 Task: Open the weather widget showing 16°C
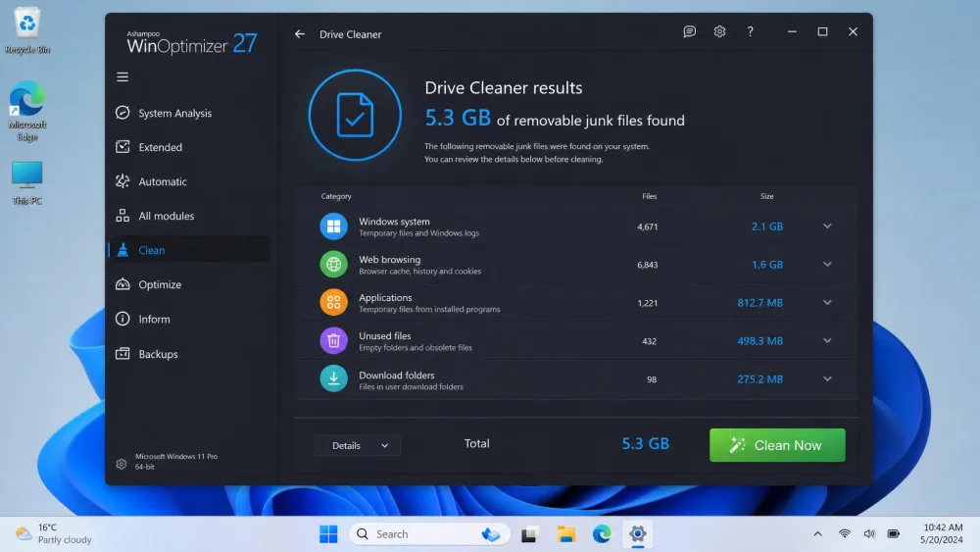point(54,533)
